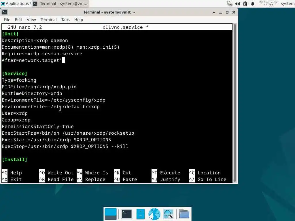Click the system user label in panel

(x=288, y=3)
